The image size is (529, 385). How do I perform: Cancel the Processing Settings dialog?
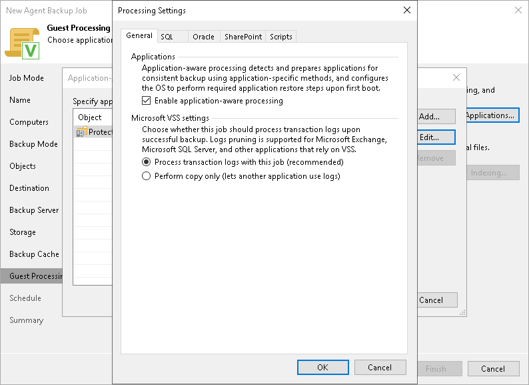pyautogui.click(x=380, y=368)
